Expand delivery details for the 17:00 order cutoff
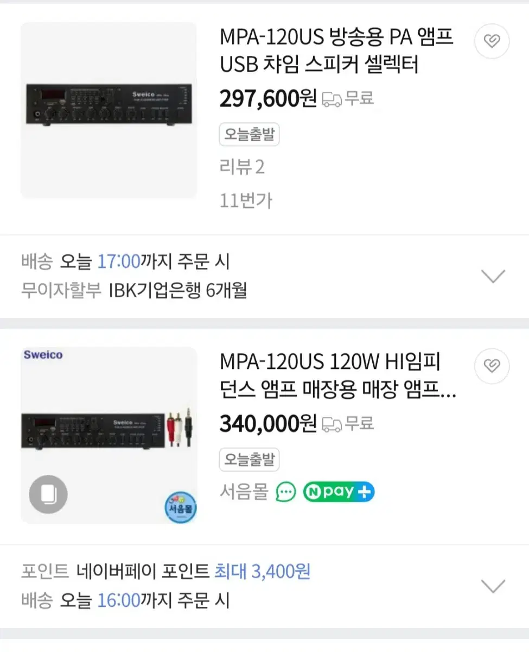Viewport: 529px width, 652px height. [x=493, y=277]
